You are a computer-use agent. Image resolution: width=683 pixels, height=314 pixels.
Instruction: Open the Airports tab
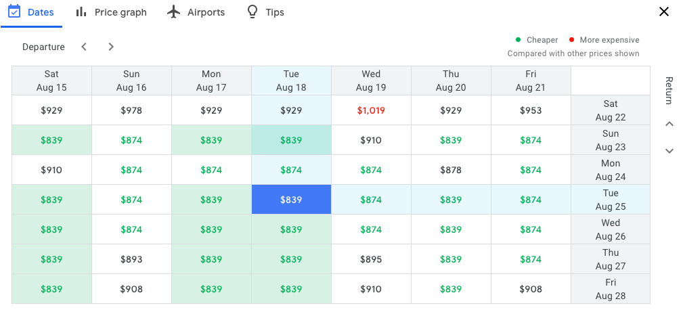[196, 12]
